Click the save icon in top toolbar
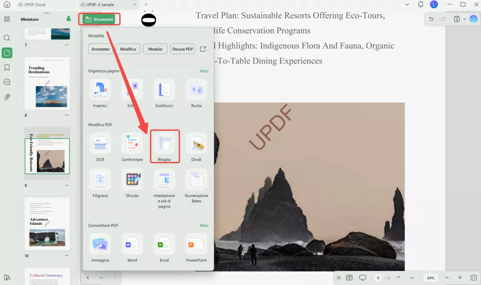481x285 pixels. point(457,19)
